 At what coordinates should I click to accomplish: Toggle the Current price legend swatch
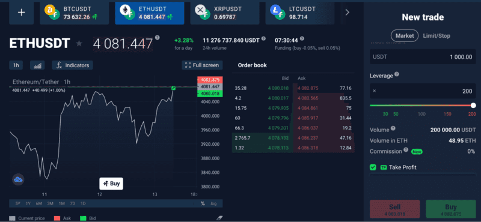12,218
